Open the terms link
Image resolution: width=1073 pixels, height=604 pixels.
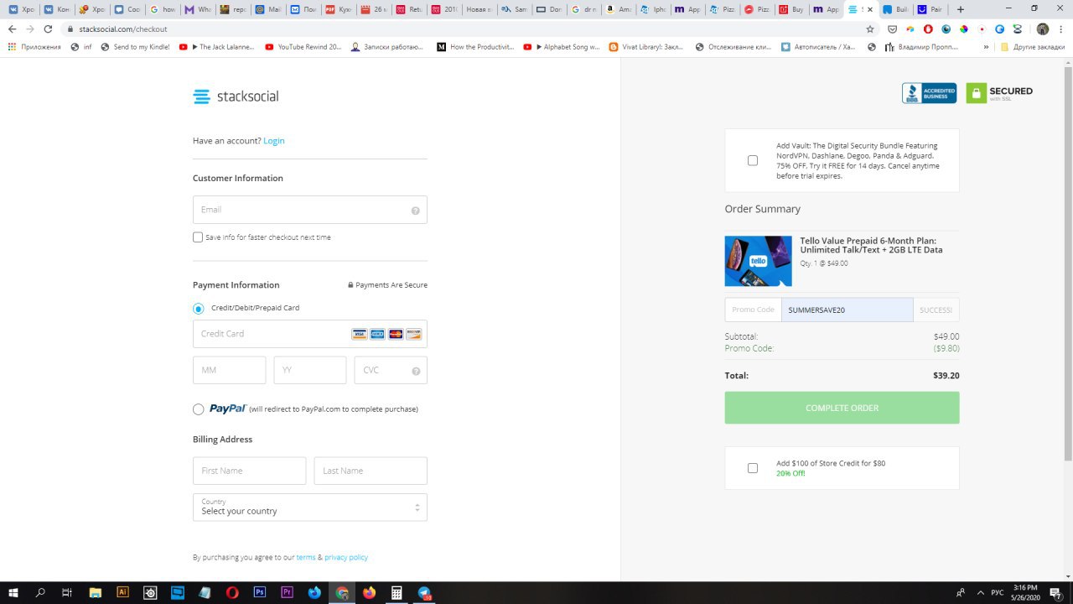point(306,557)
